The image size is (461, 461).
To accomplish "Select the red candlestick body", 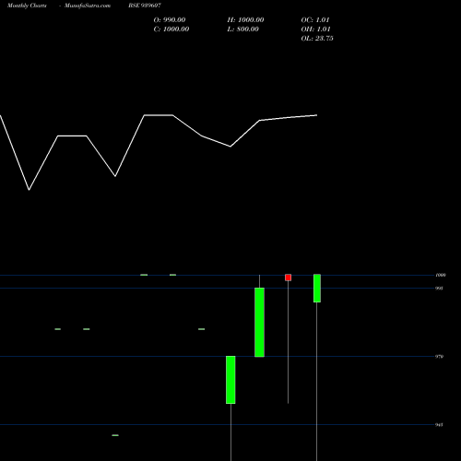I will (288, 278).
